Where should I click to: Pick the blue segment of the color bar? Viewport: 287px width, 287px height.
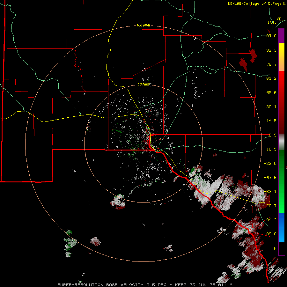(282, 227)
